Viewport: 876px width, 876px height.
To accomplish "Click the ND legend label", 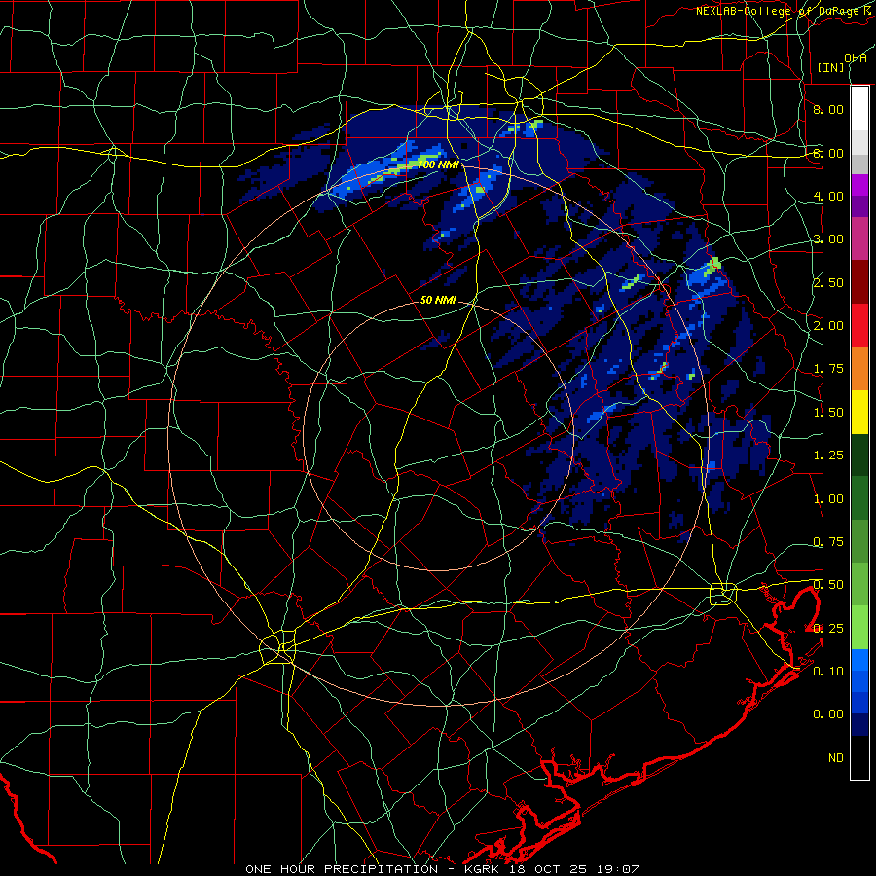I will tap(836, 758).
